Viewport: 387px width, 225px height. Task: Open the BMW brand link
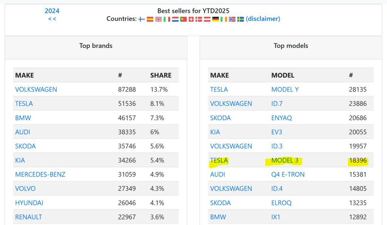pyautogui.click(x=23, y=118)
